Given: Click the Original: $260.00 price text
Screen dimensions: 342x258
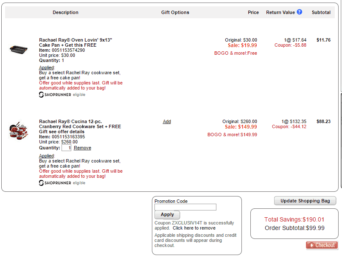Looking at the screenshot, I should tap(240, 121).
